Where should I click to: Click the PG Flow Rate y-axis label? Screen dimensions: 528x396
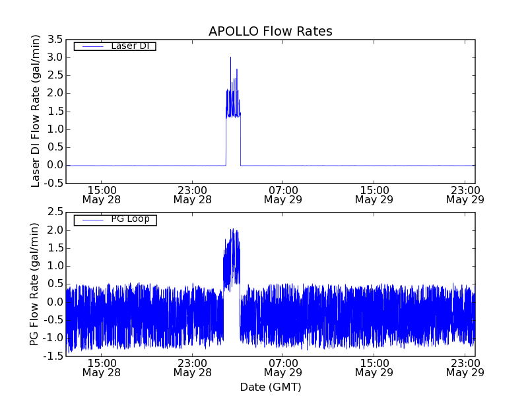pyautogui.click(x=34, y=284)
